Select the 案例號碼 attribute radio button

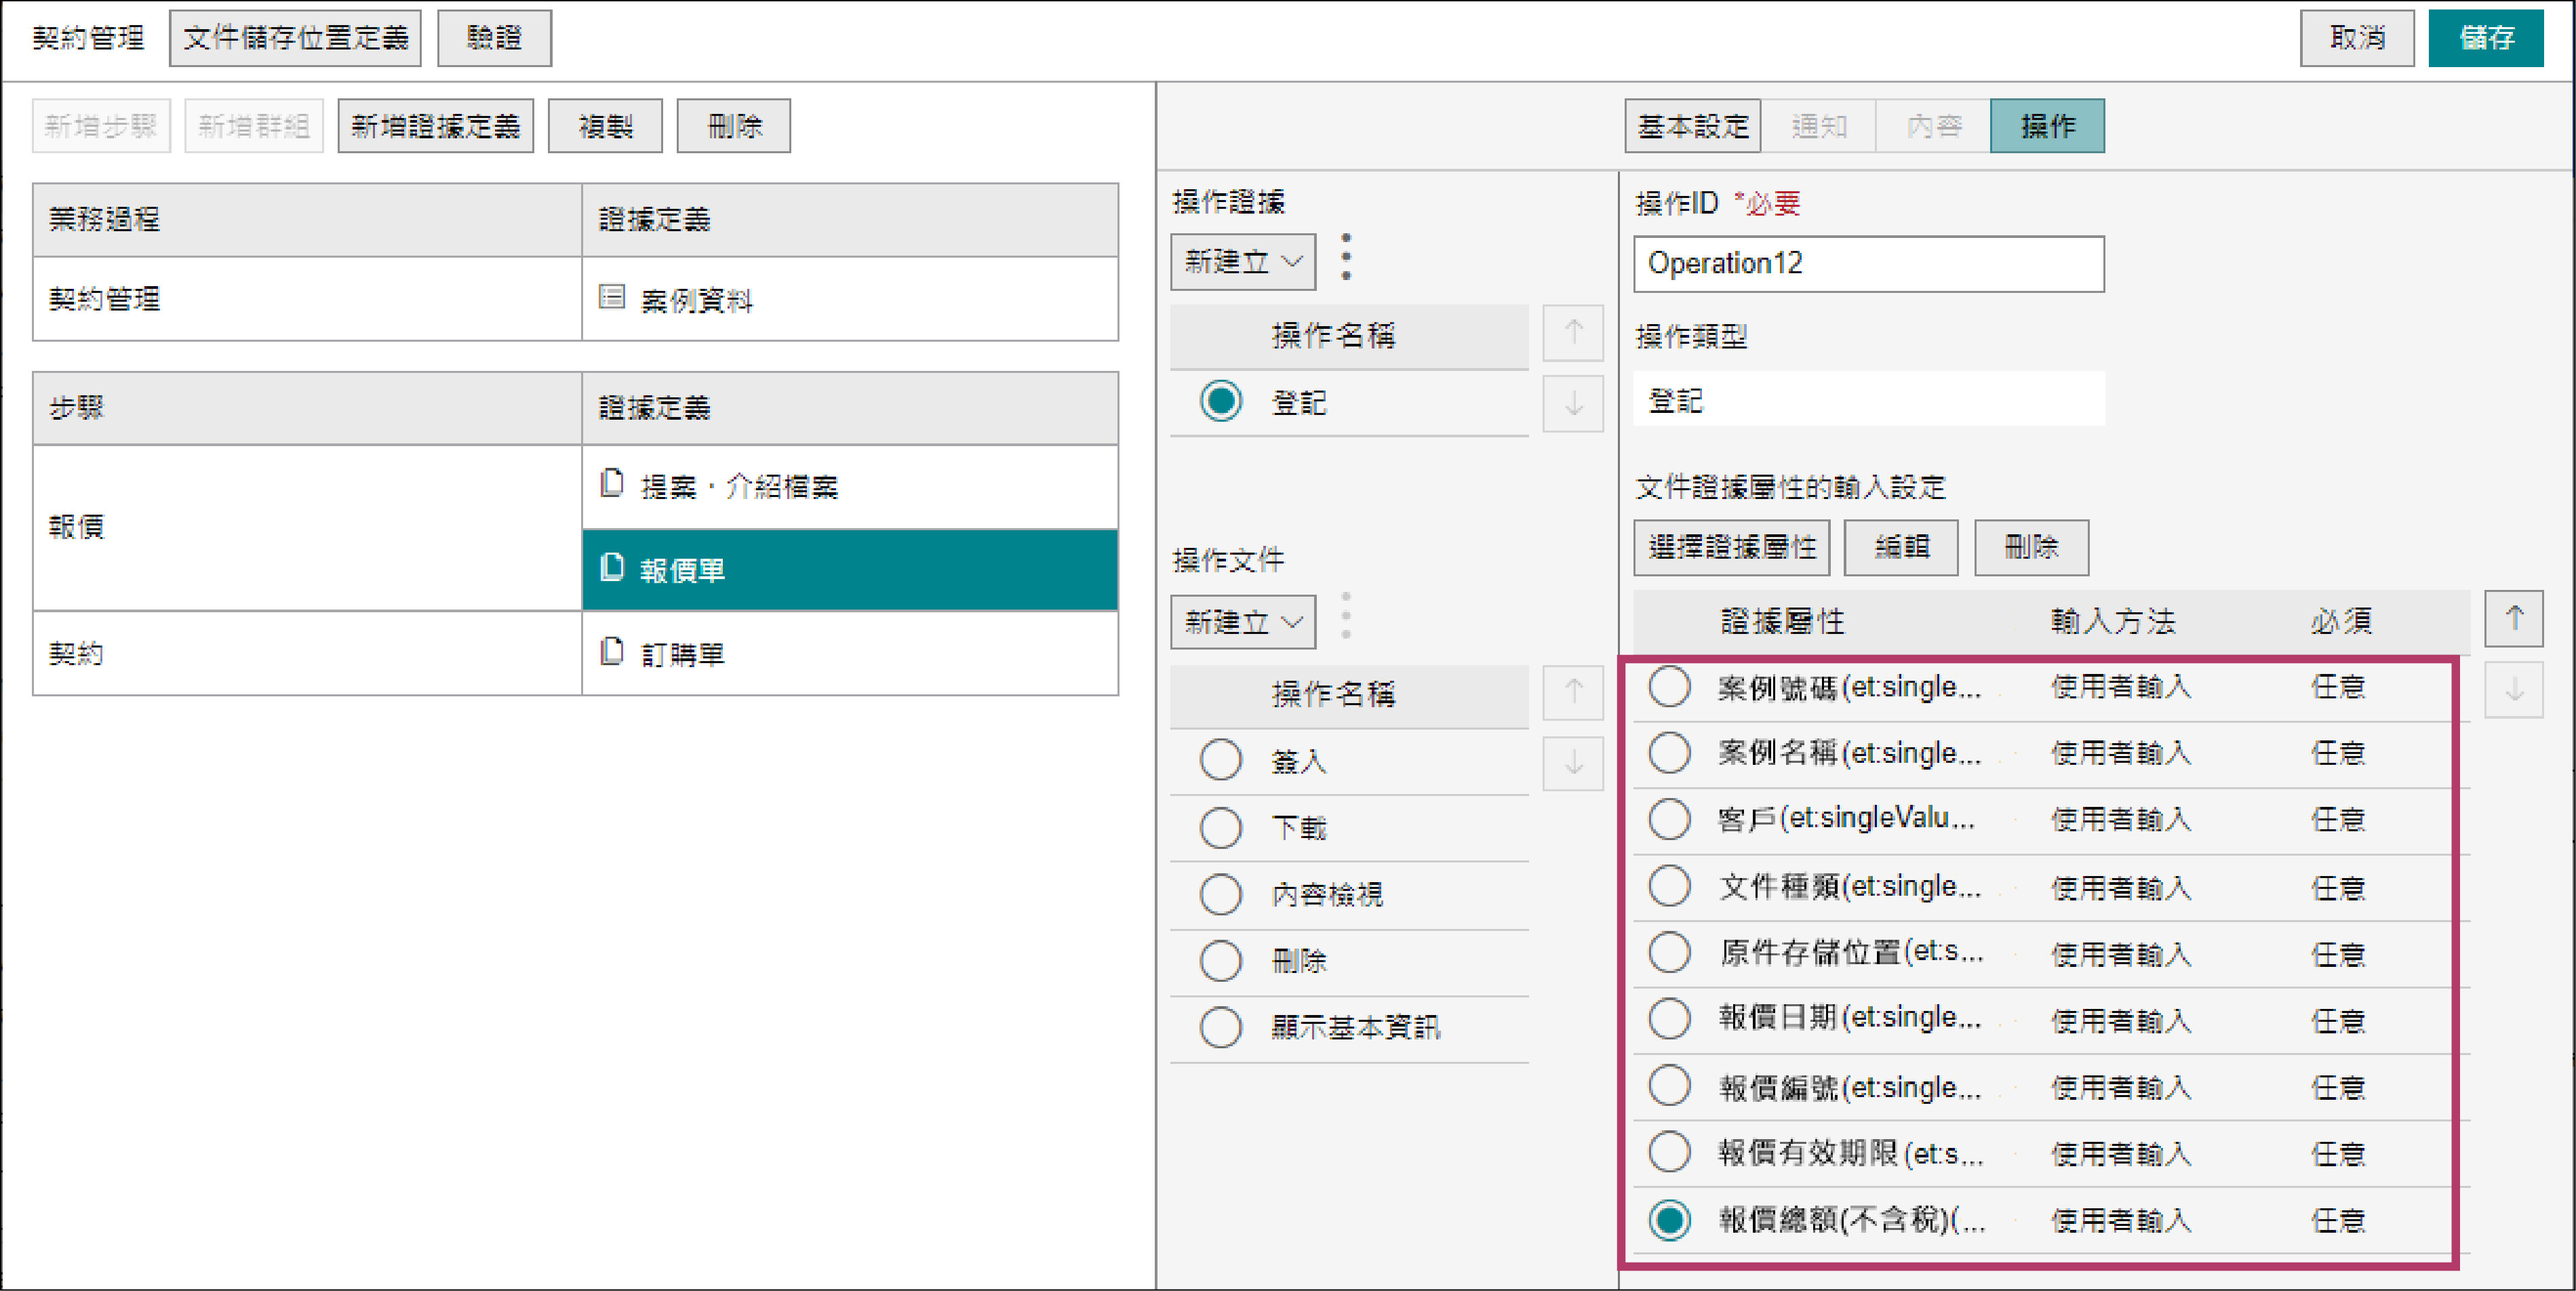point(1669,687)
